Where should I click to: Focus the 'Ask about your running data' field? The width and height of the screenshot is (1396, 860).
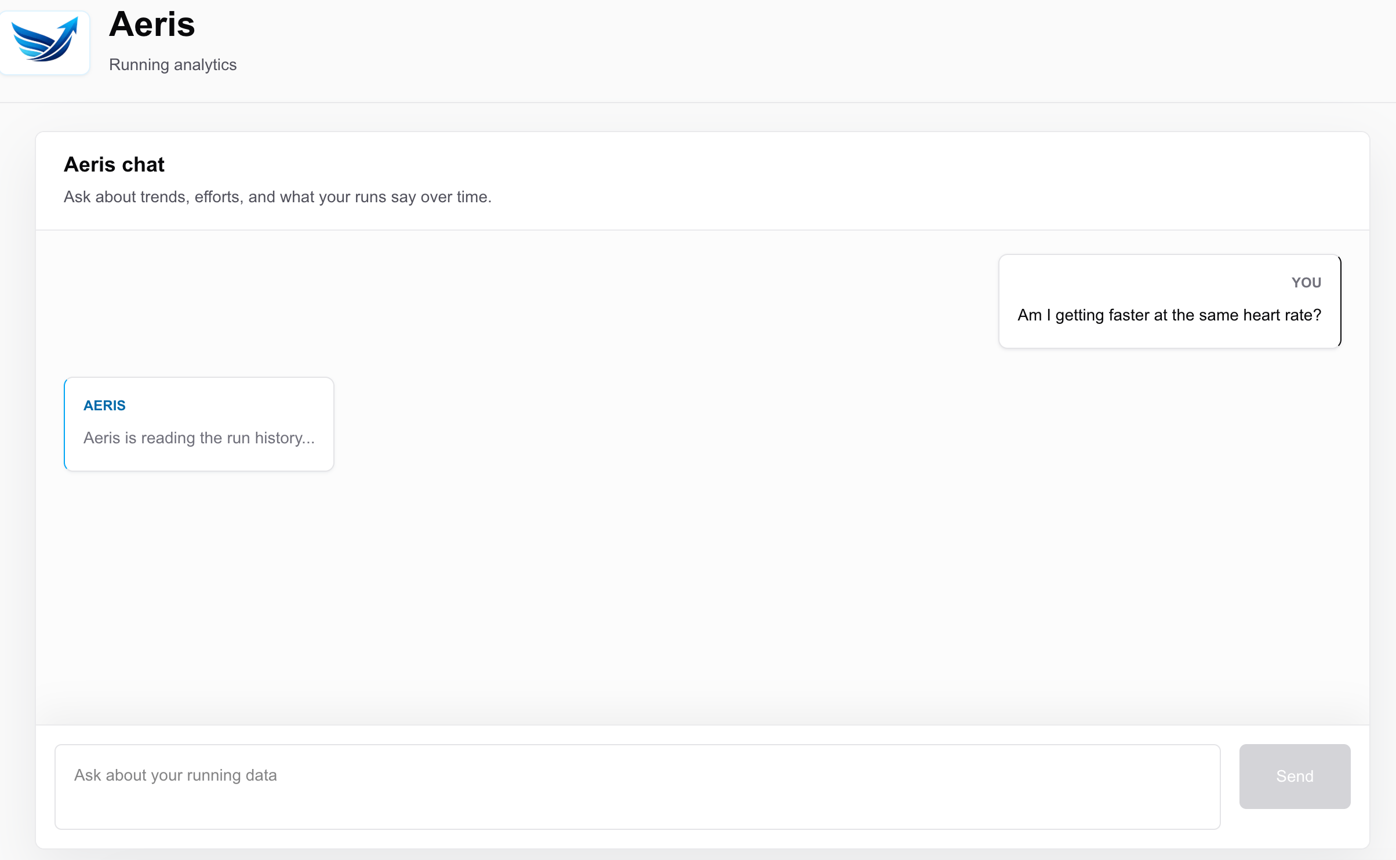(x=637, y=786)
